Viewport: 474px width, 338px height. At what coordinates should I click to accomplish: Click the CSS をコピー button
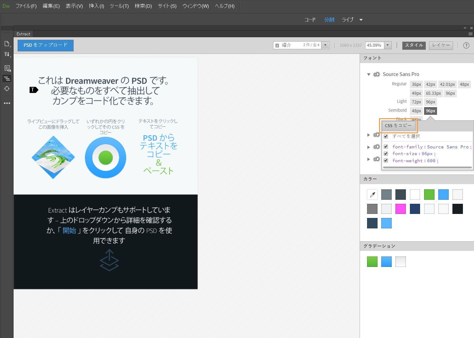point(398,126)
